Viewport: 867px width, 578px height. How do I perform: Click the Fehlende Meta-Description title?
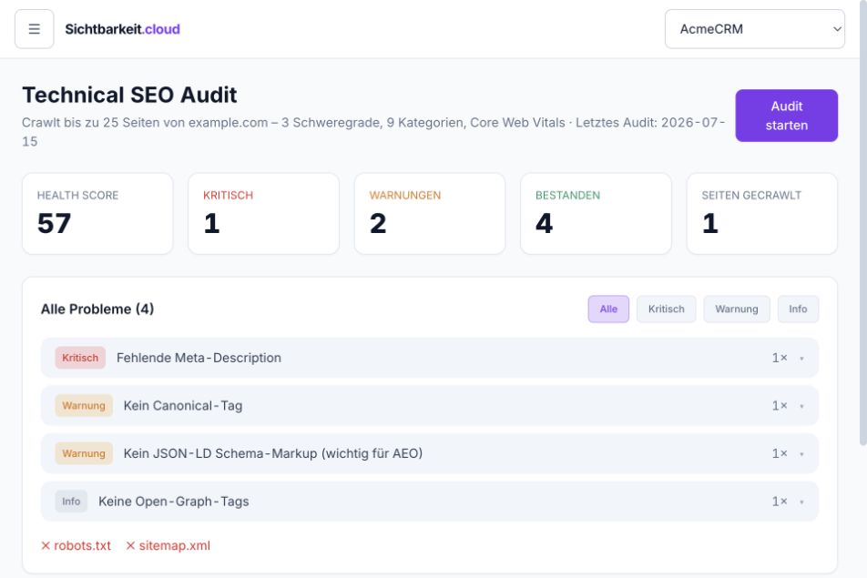tap(199, 358)
